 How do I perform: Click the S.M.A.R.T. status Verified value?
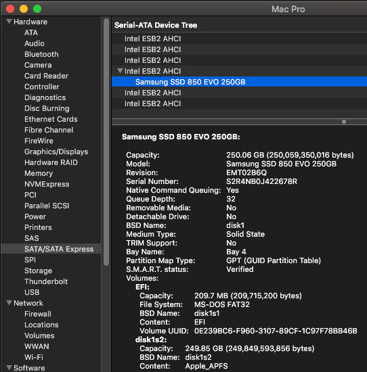tap(240, 269)
